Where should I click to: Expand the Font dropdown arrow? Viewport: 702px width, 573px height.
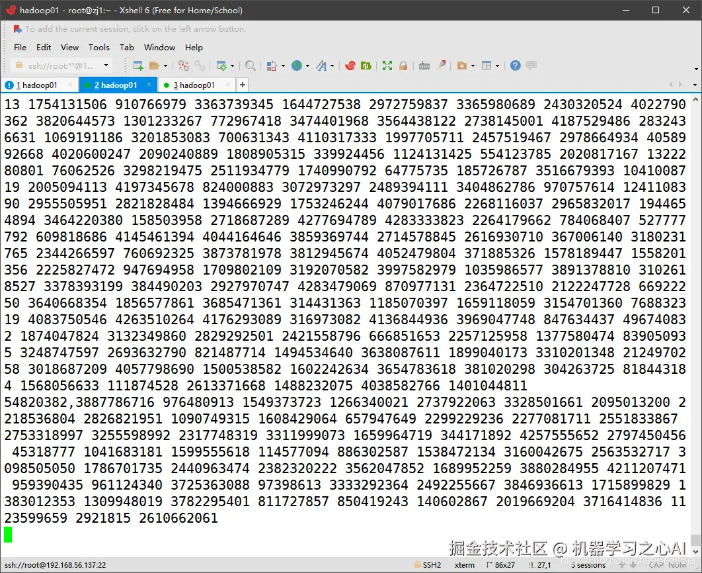(x=332, y=66)
